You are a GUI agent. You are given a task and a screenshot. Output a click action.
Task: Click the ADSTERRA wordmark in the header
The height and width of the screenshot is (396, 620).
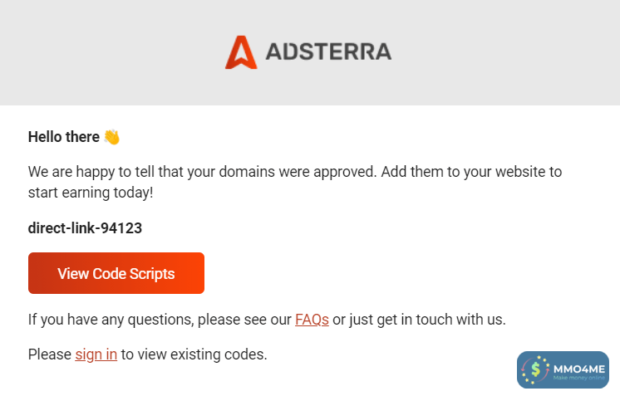pyautogui.click(x=328, y=52)
